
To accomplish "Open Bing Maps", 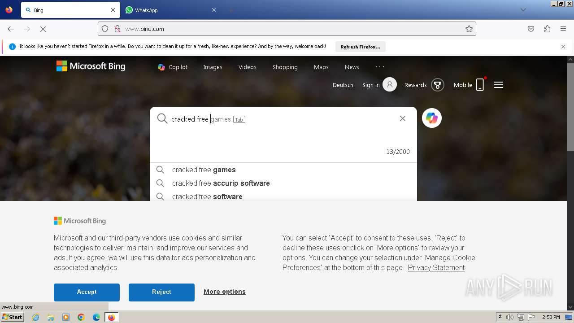I will click(321, 67).
